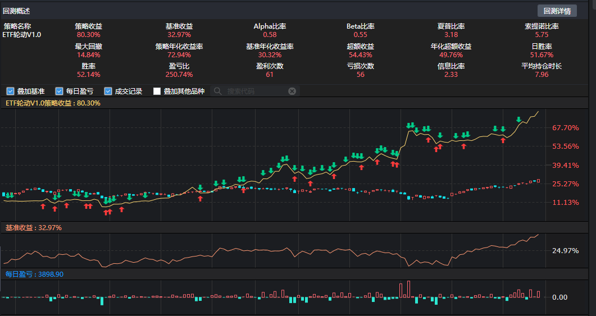
Task: Click the 每日盈亏：3898.90 chart header
Action: click(x=34, y=274)
